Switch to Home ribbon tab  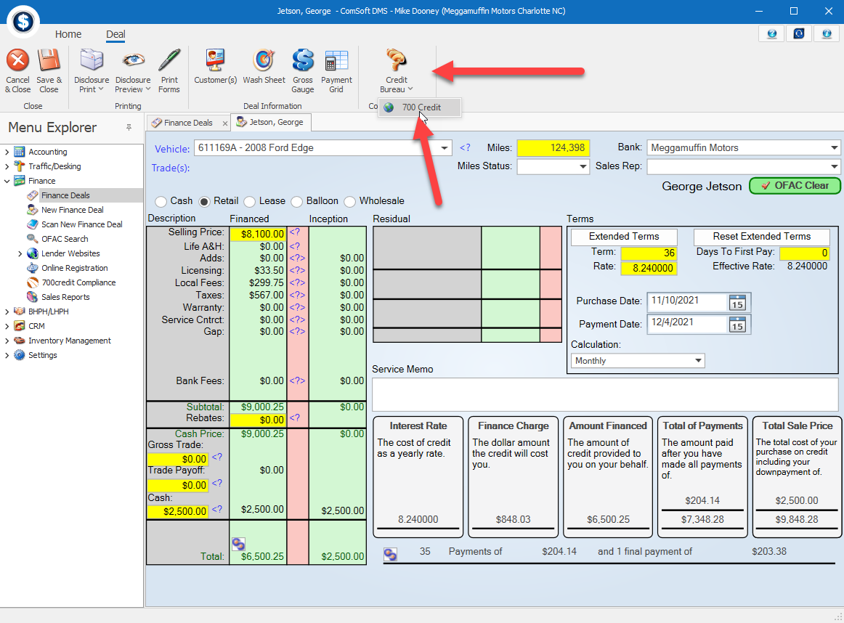(x=68, y=34)
